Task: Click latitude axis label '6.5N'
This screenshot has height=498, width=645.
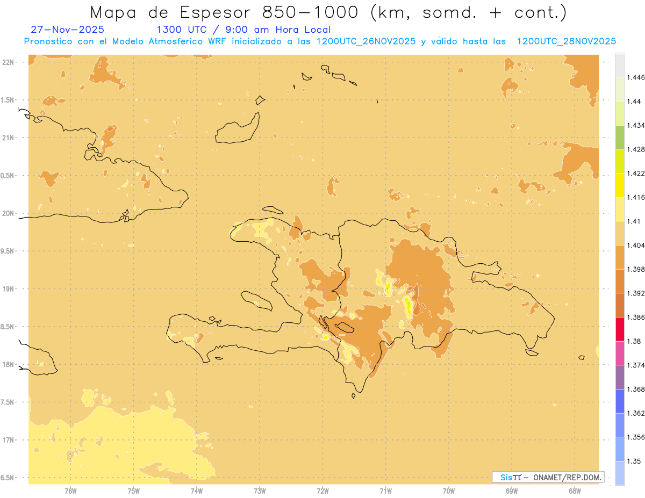Action: tap(8, 478)
